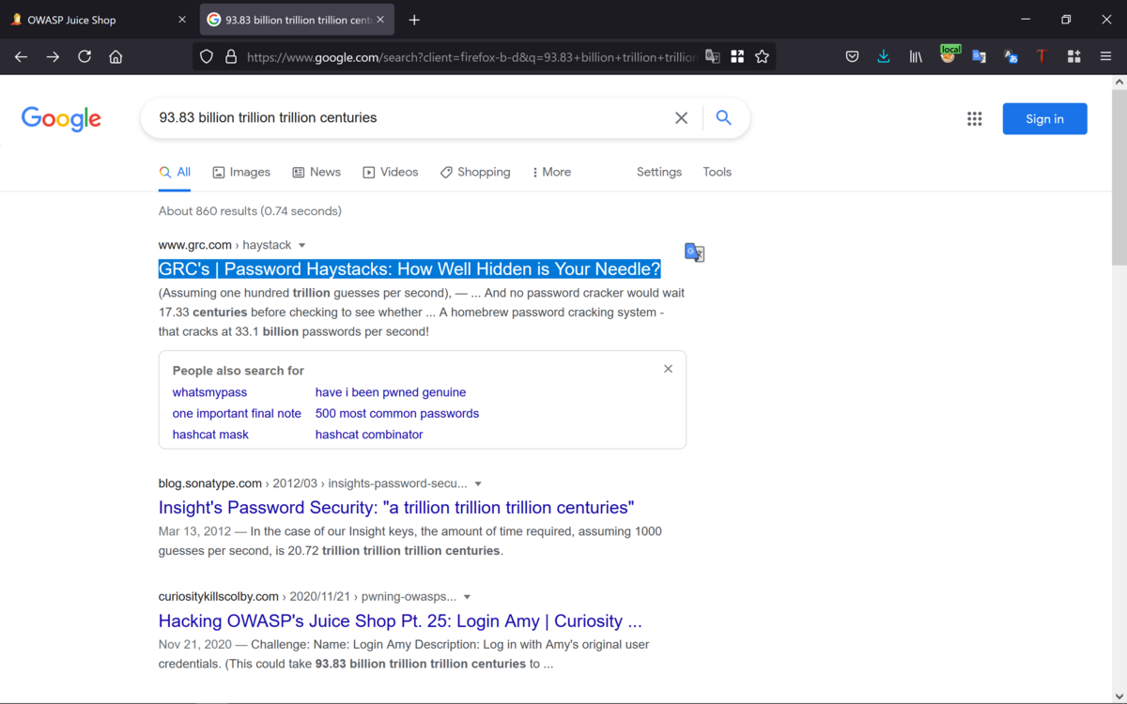Click the hashcat combinator suggestion
The height and width of the screenshot is (704, 1127).
(369, 435)
